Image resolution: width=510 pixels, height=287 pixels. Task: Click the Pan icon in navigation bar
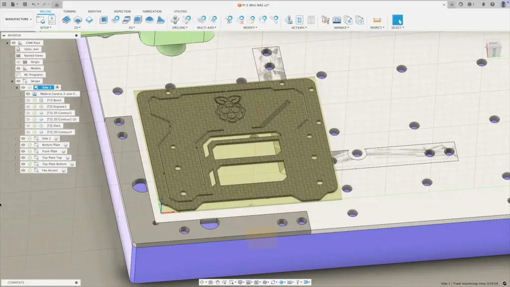218,282
